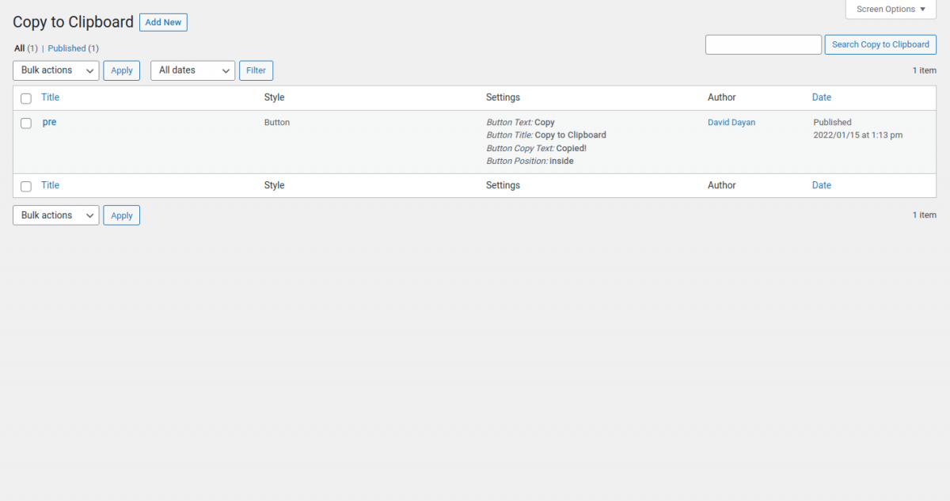Click the Add New button

tap(163, 22)
